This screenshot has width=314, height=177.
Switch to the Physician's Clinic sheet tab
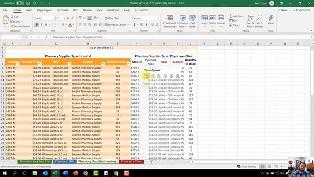tap(131, 162)
